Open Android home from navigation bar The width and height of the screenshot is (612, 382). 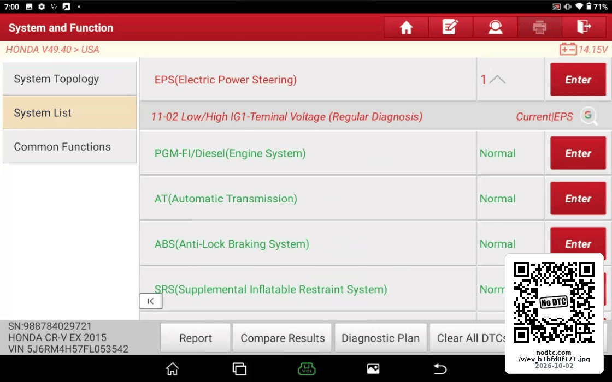tap(172, 369)
